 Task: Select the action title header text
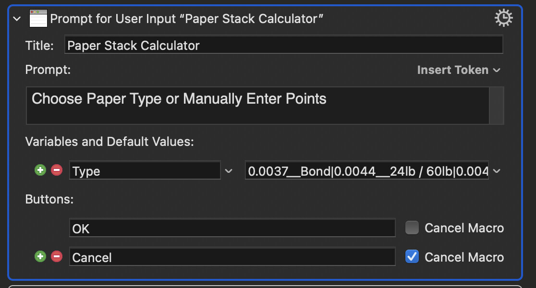[186, 19]
